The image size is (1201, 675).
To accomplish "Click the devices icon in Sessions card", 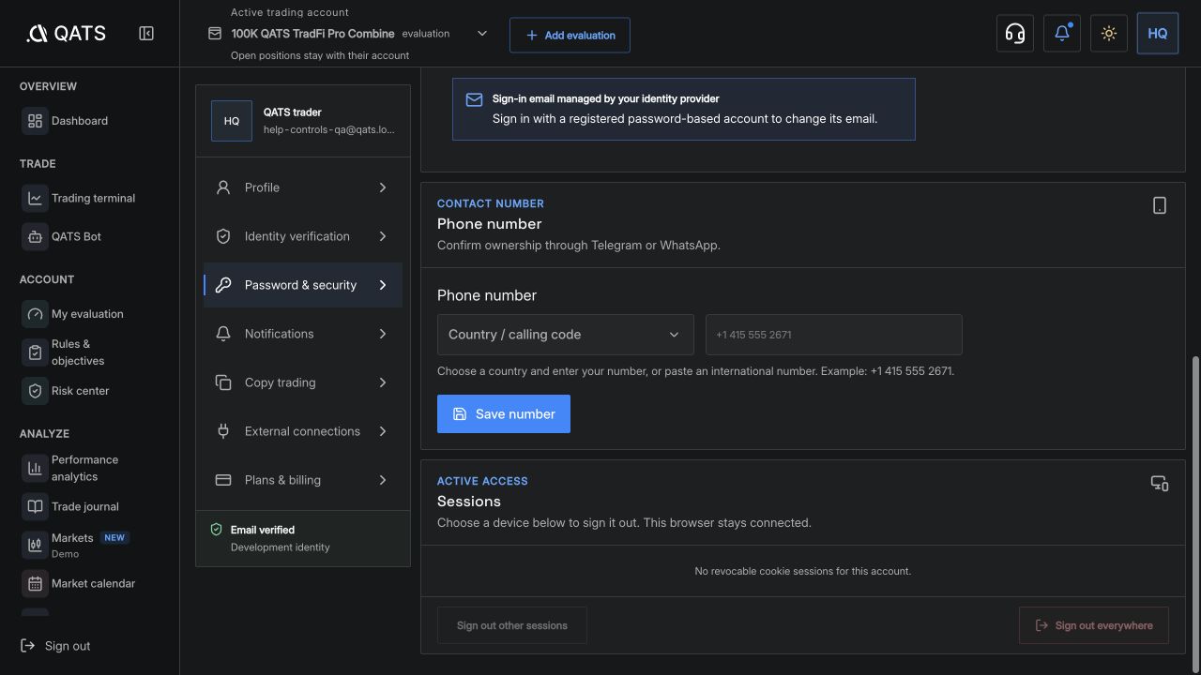I will (x=1160, y=483).
